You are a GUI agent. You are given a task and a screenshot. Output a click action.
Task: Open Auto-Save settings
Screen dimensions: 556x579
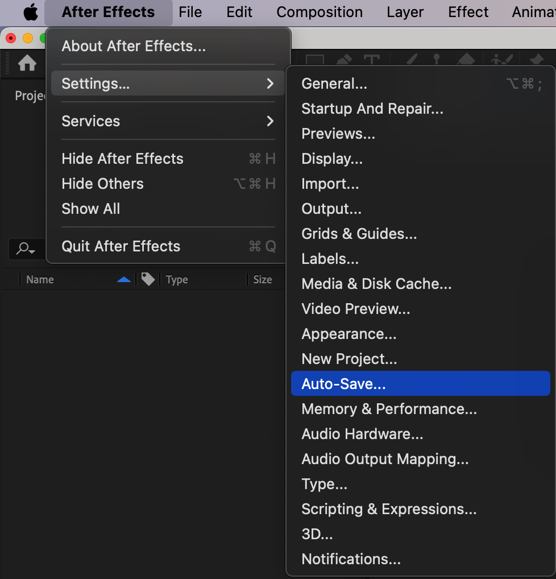tap(343, 384)
